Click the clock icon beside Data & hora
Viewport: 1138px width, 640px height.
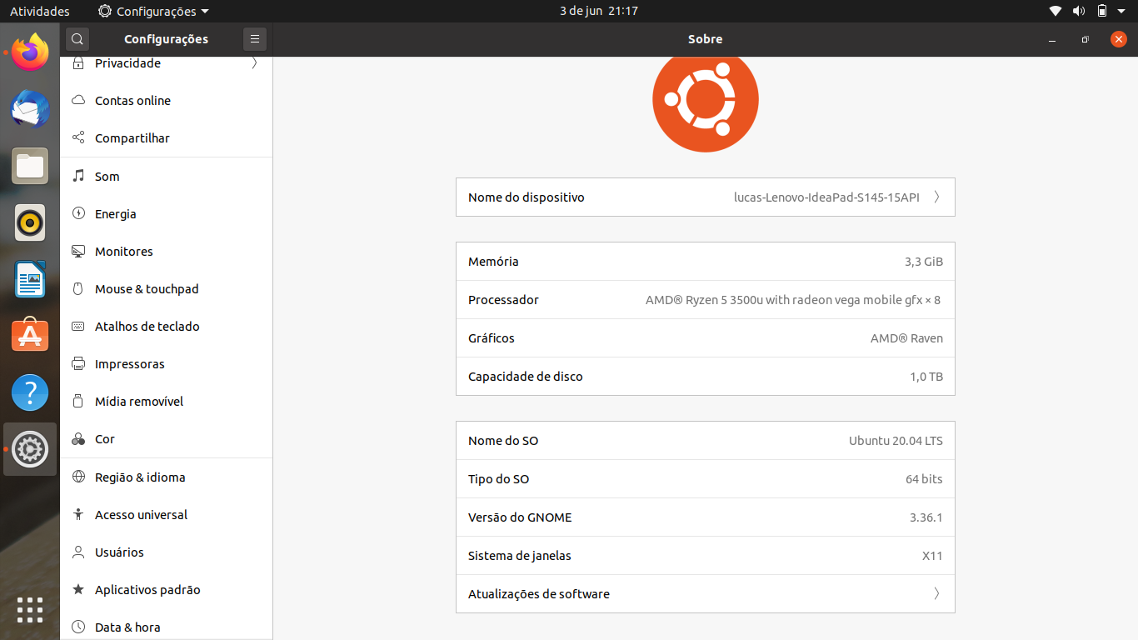coord(78,627)
